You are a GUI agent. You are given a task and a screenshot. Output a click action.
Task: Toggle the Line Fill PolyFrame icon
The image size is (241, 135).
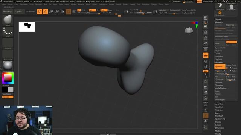click(206, 104)
